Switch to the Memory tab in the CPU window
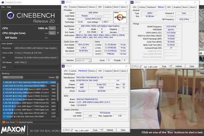Viewport: 204px width, 136px height. (92, 7)
